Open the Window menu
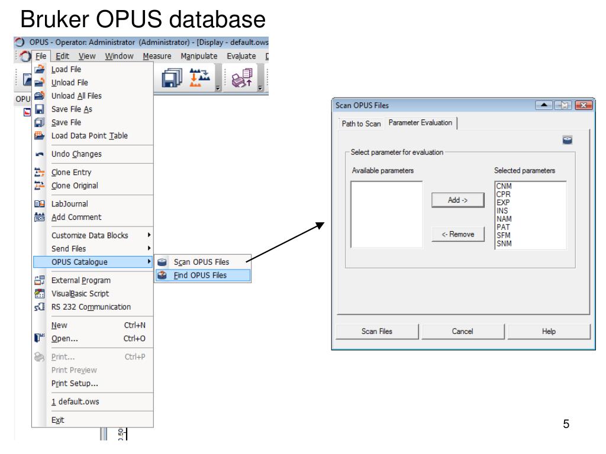The height and width of the screenshot is (454, 606). 119,56
